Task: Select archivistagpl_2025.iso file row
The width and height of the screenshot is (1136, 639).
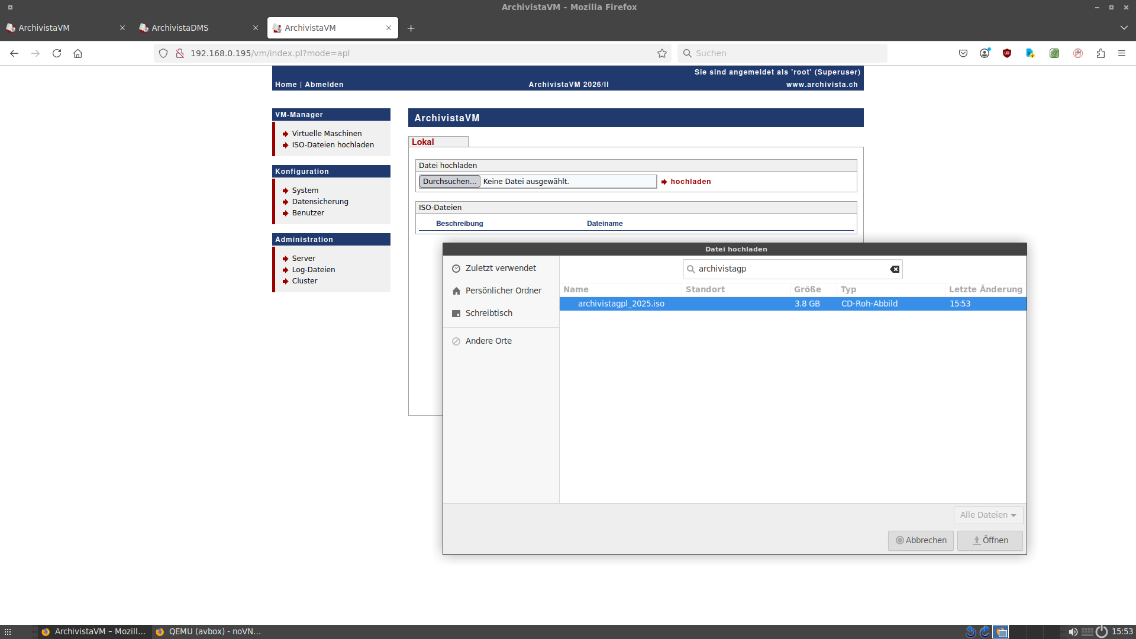Action: pos(621,304)
